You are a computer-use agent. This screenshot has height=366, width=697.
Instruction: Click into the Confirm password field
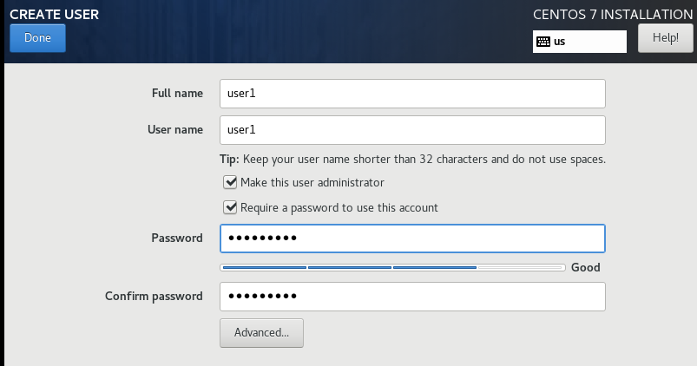click(412, 297)
